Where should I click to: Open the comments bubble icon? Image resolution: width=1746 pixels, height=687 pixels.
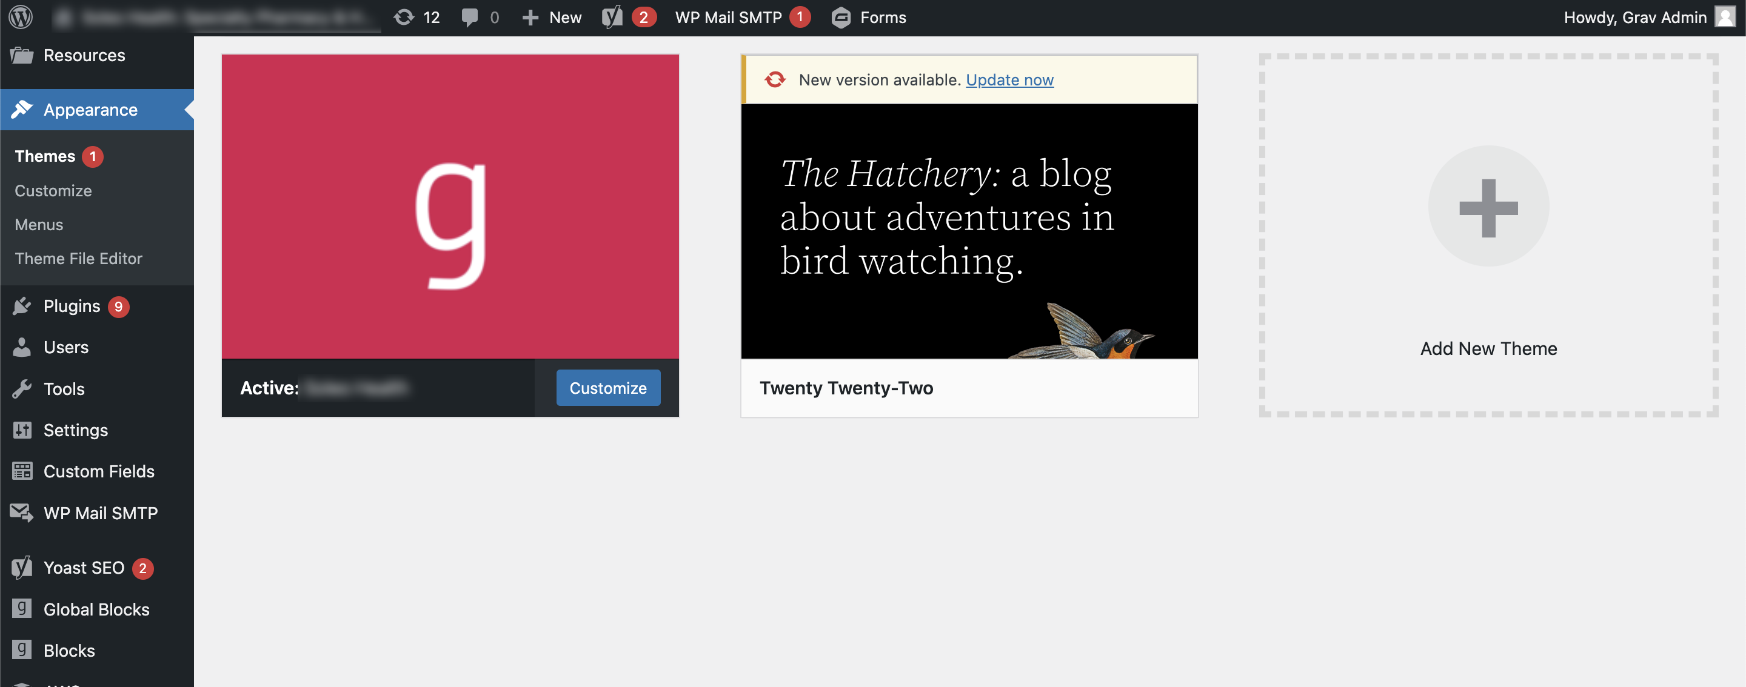469,18
